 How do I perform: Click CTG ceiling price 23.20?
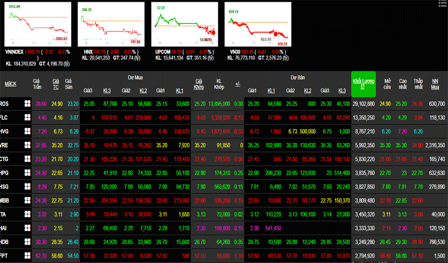[41, 159]
